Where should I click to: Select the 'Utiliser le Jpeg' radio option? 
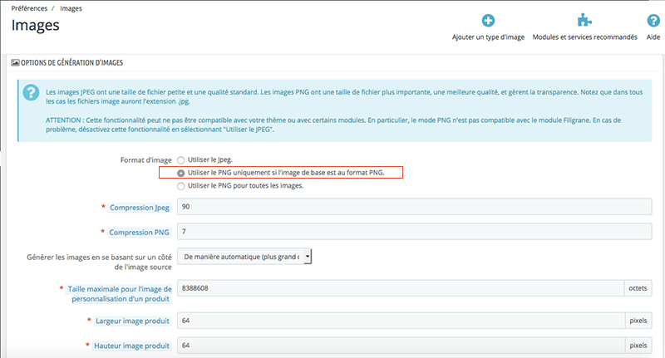pos(181,160)
